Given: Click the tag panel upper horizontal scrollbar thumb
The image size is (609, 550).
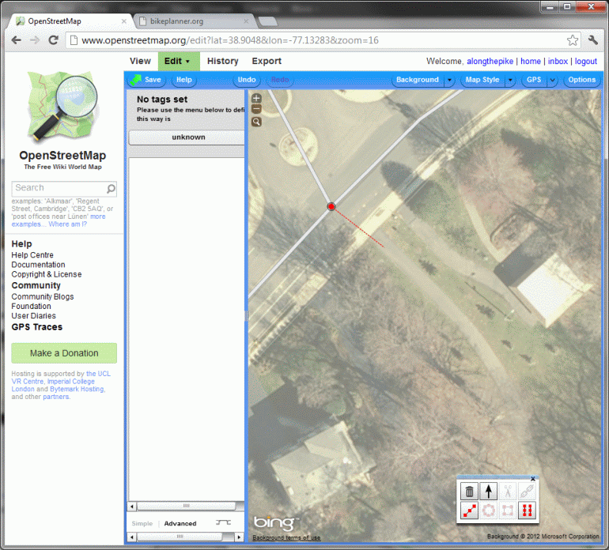Looking at the screenshot, I should (x=186, y=506).
